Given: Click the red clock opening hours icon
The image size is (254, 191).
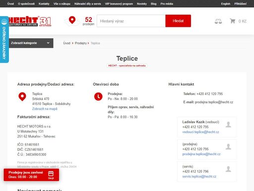Looking at the screenshot, I should pos(98,96).
